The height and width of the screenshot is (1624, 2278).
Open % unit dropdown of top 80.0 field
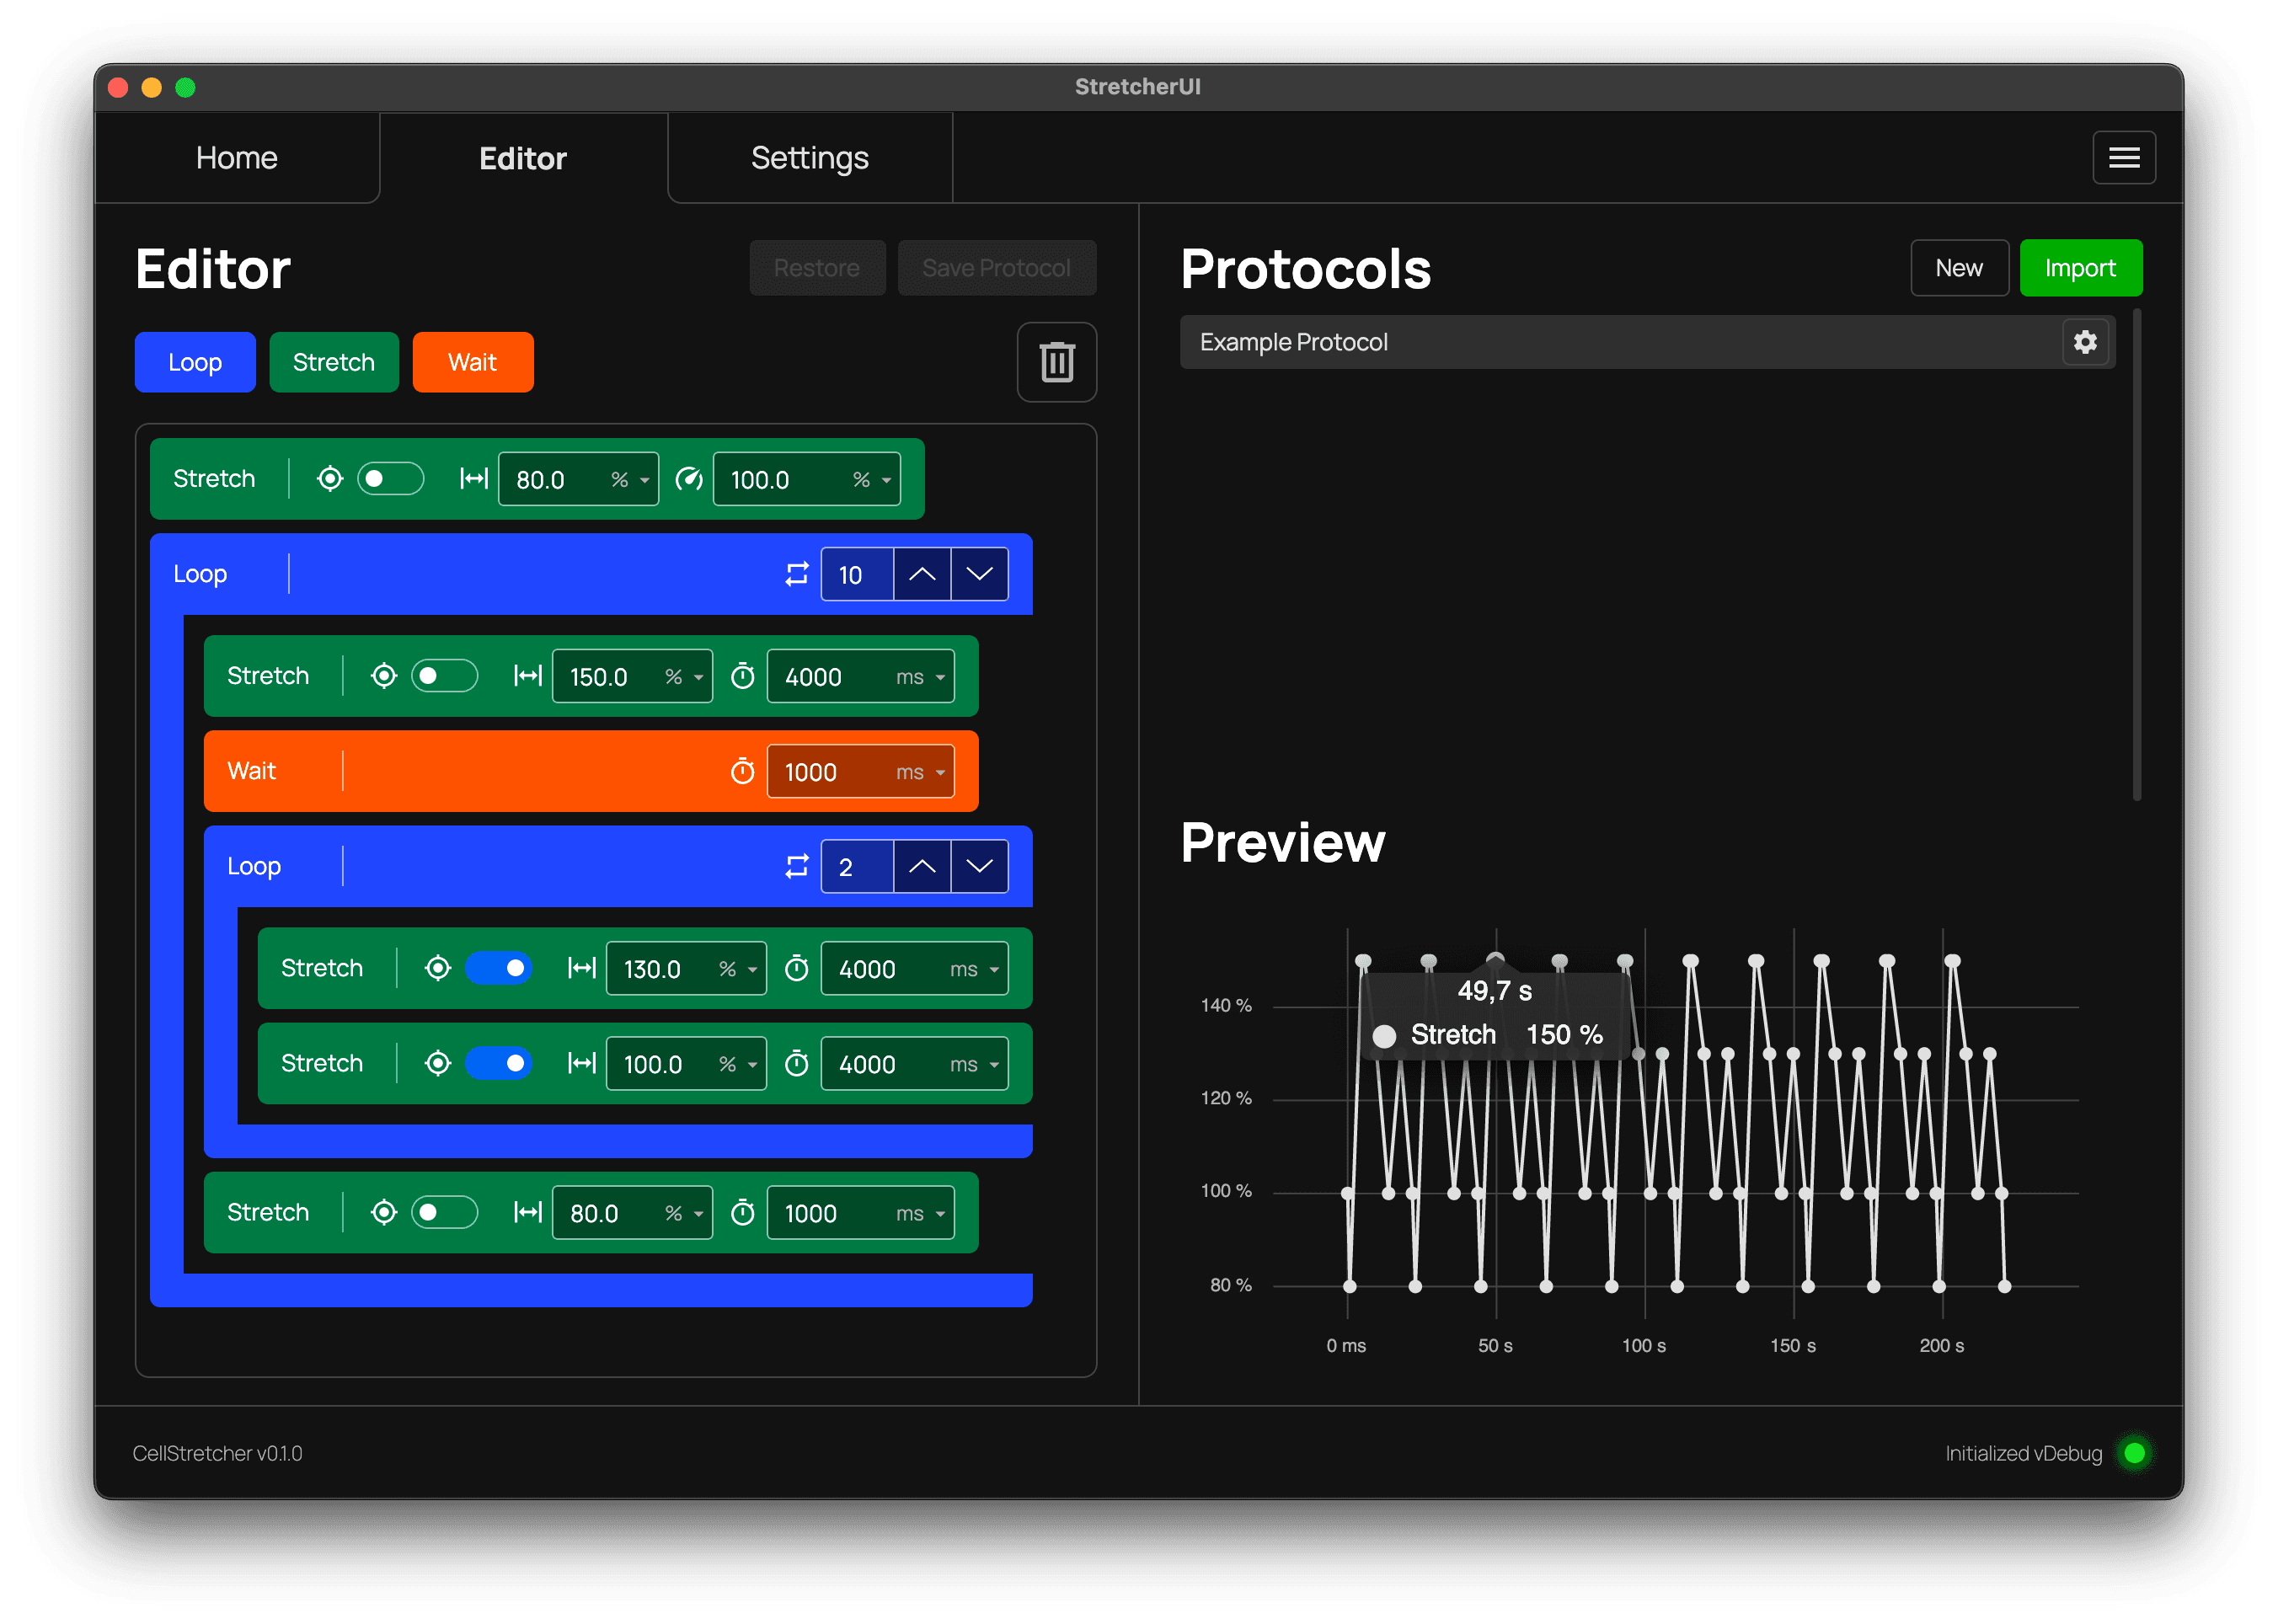coord(631,480)
